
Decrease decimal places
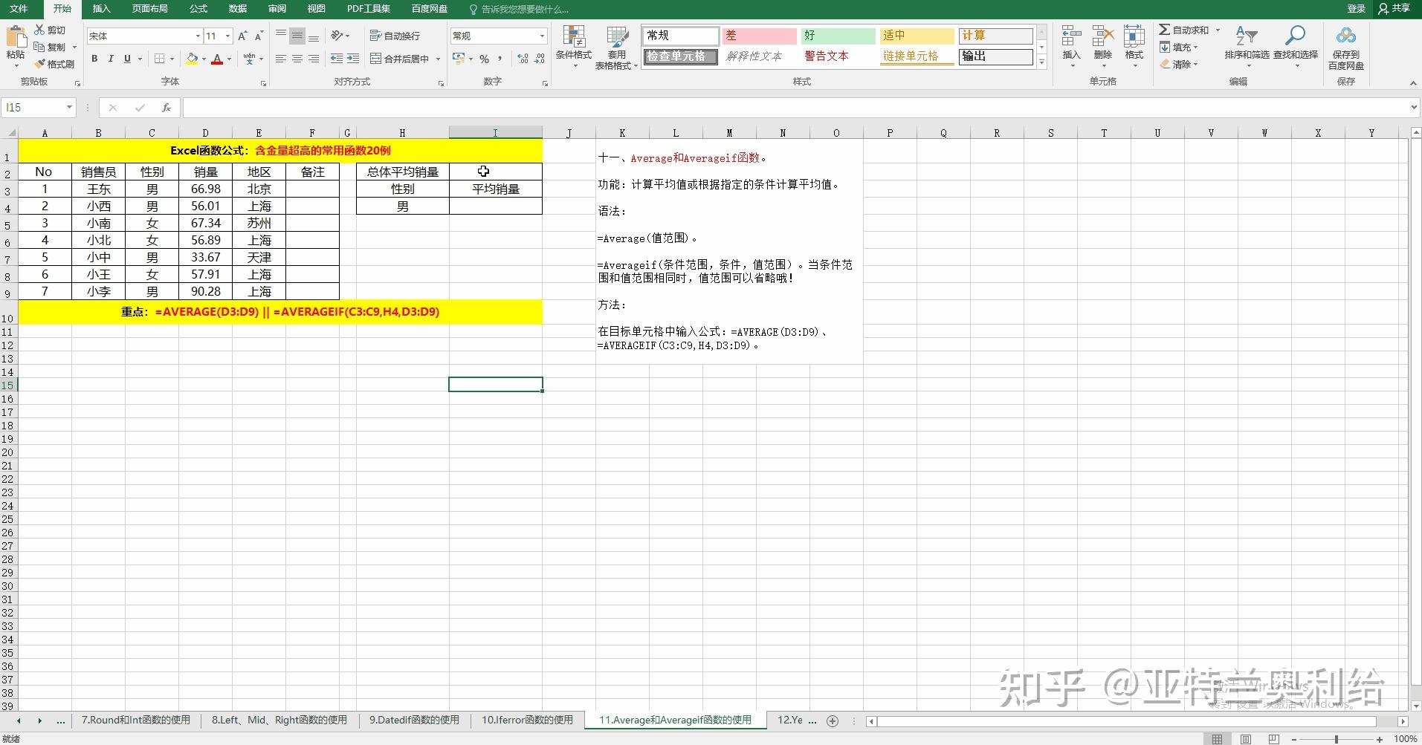[539, 59]
